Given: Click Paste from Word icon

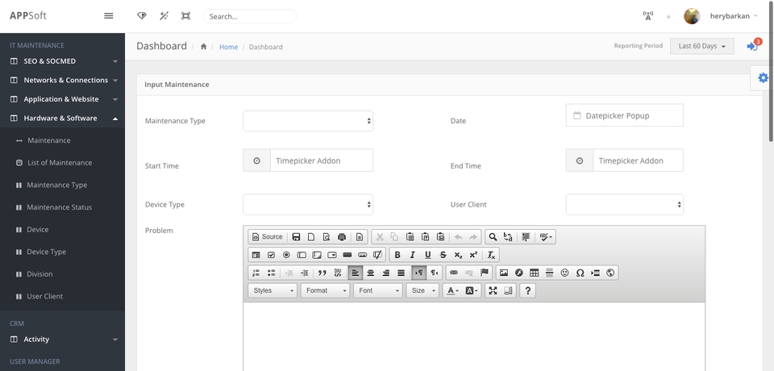Looking at the screenshot, I should coord(441,236).
